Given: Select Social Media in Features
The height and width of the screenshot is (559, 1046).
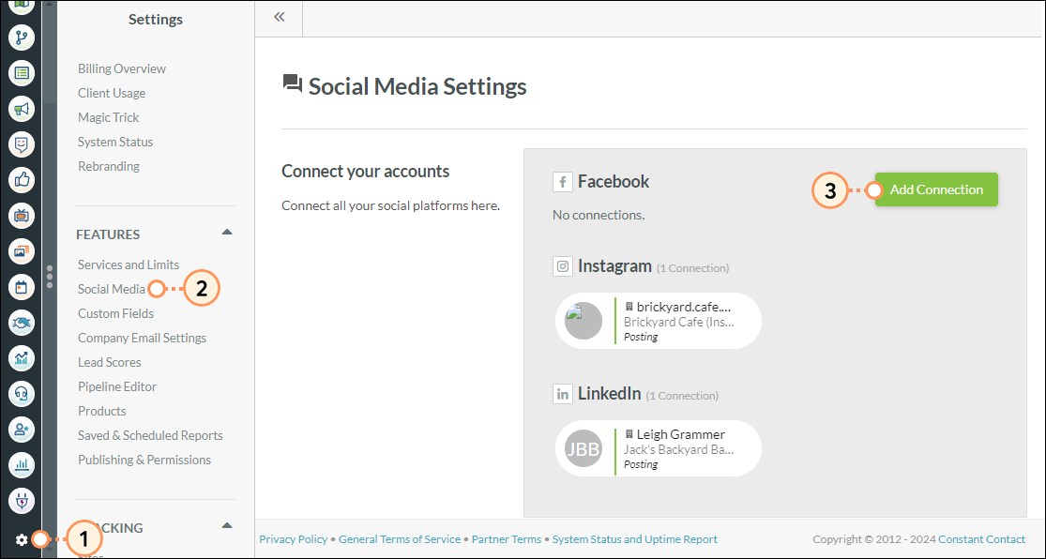Looking at the screenshot, I should 111,290.
